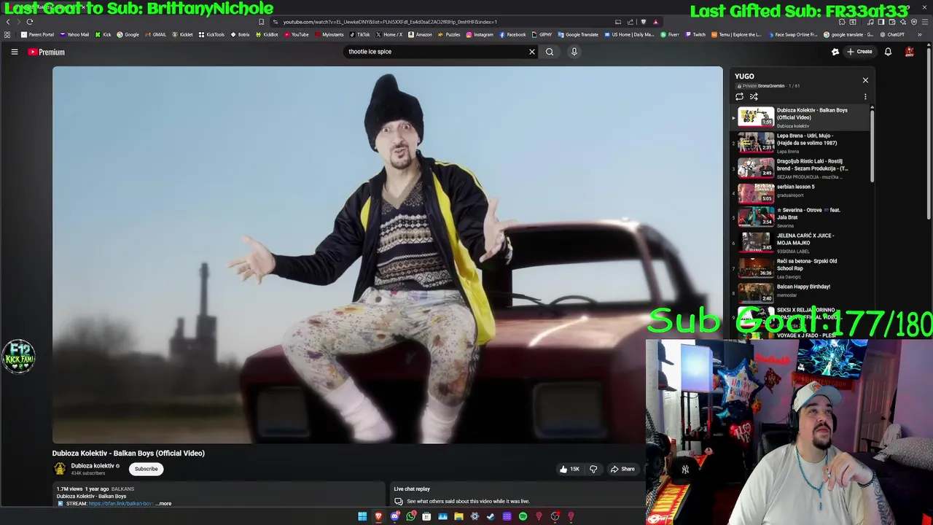
Task: Play Dubioza Kolektiv Balkan Boys playlist item
Action: (x=800, y=117)
